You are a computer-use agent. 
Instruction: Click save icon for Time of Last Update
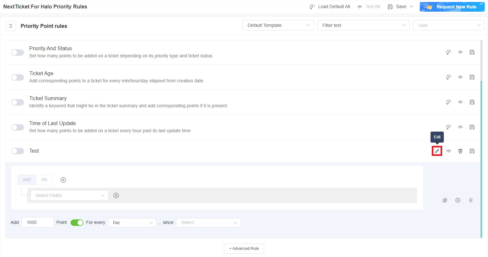pos(472,127)
